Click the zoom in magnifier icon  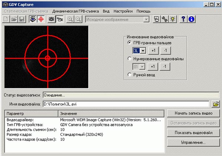click(70, 19)
